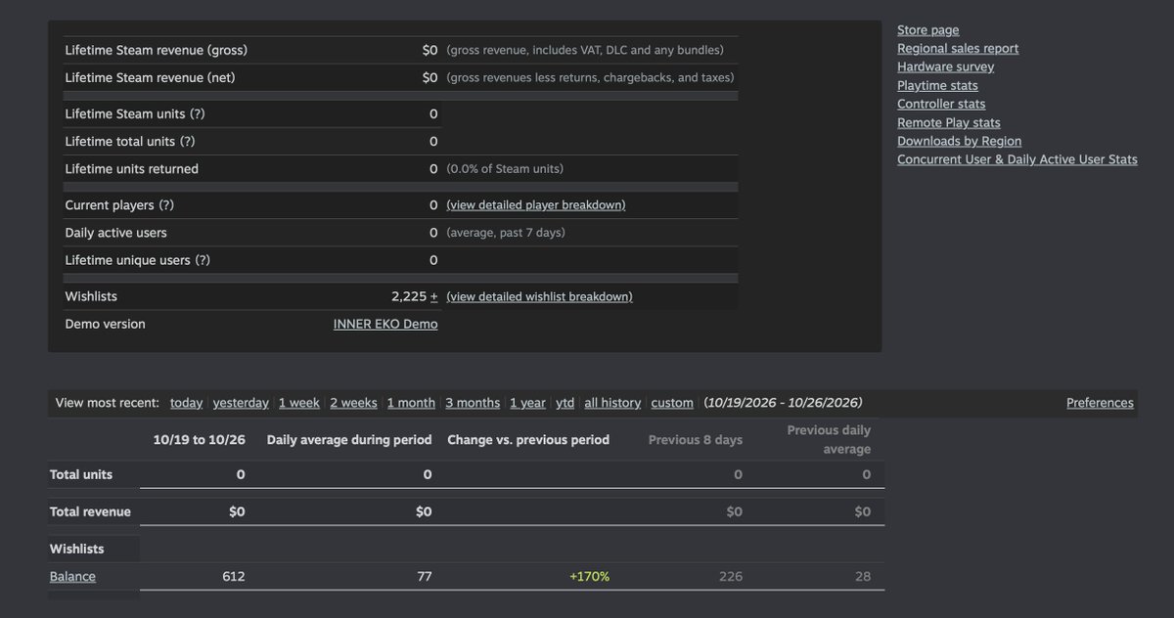Select the 1 month range

click(x=411, y=403)
